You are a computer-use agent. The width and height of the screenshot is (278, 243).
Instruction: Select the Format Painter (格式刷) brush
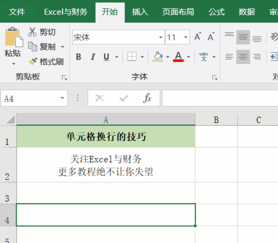[32, 62]
